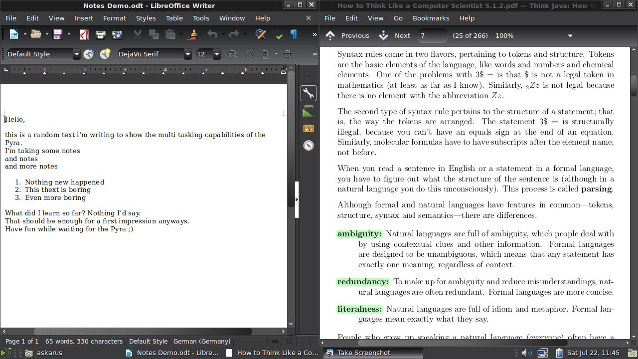The height and width of the screenshot is (359, 638).
Task: Click the volume speaker tray icon
Action: pos(526,353)
